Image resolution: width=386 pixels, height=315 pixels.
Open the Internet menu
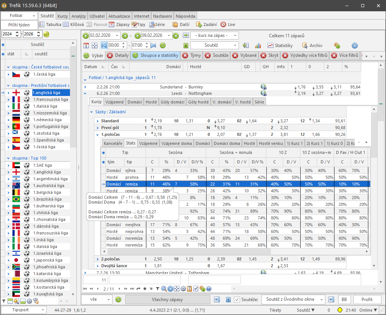tap(141, 16)
